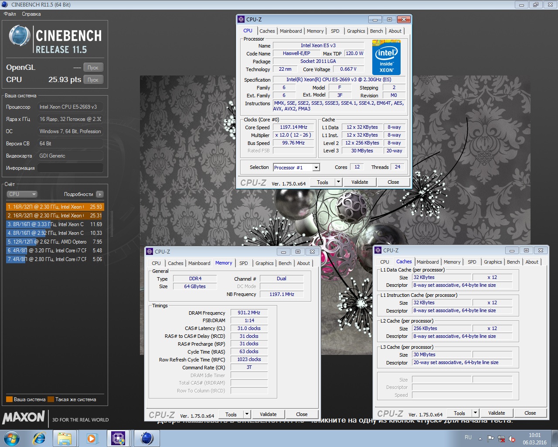
Task: Select ranking row 7 with score 5.06
Action: [55, 259]
